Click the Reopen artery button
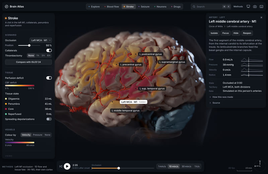 pyautogui.click(x=247, y=33)
